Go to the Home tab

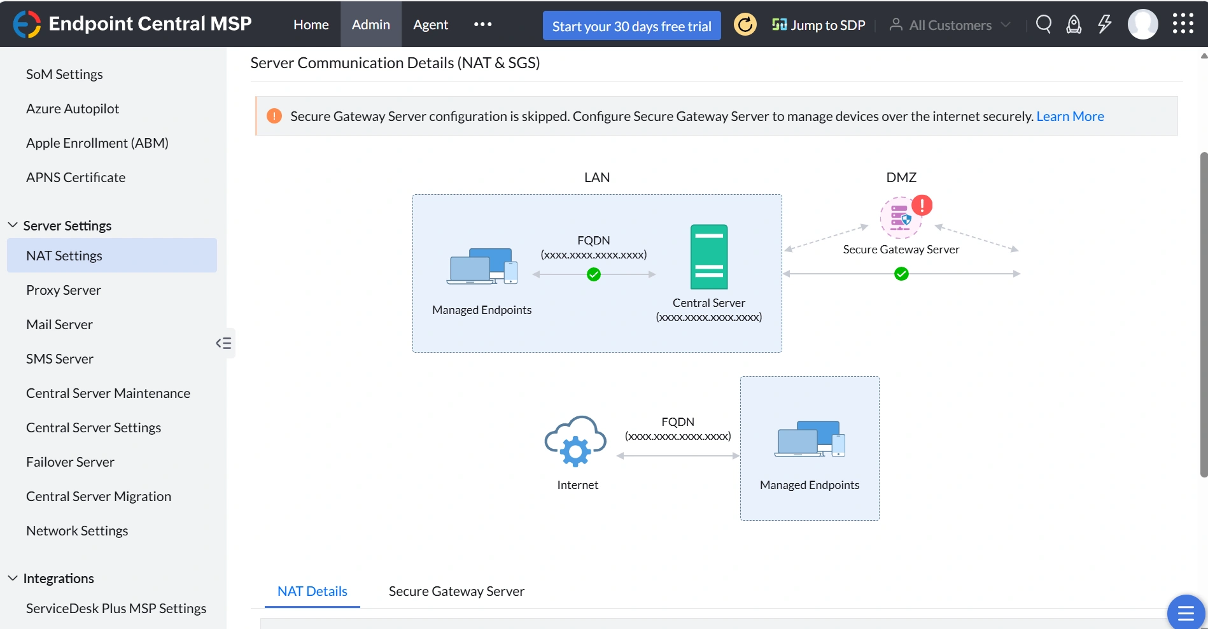pyautogui.click(x=311, y=24)
